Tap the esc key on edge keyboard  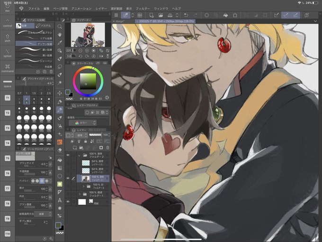(x=8, y=8)
